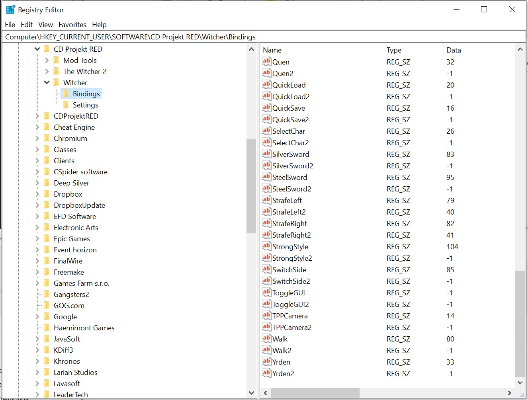
Task: Expand the Dropbox key
Action: pyautogui.click(x=37, y=194)
